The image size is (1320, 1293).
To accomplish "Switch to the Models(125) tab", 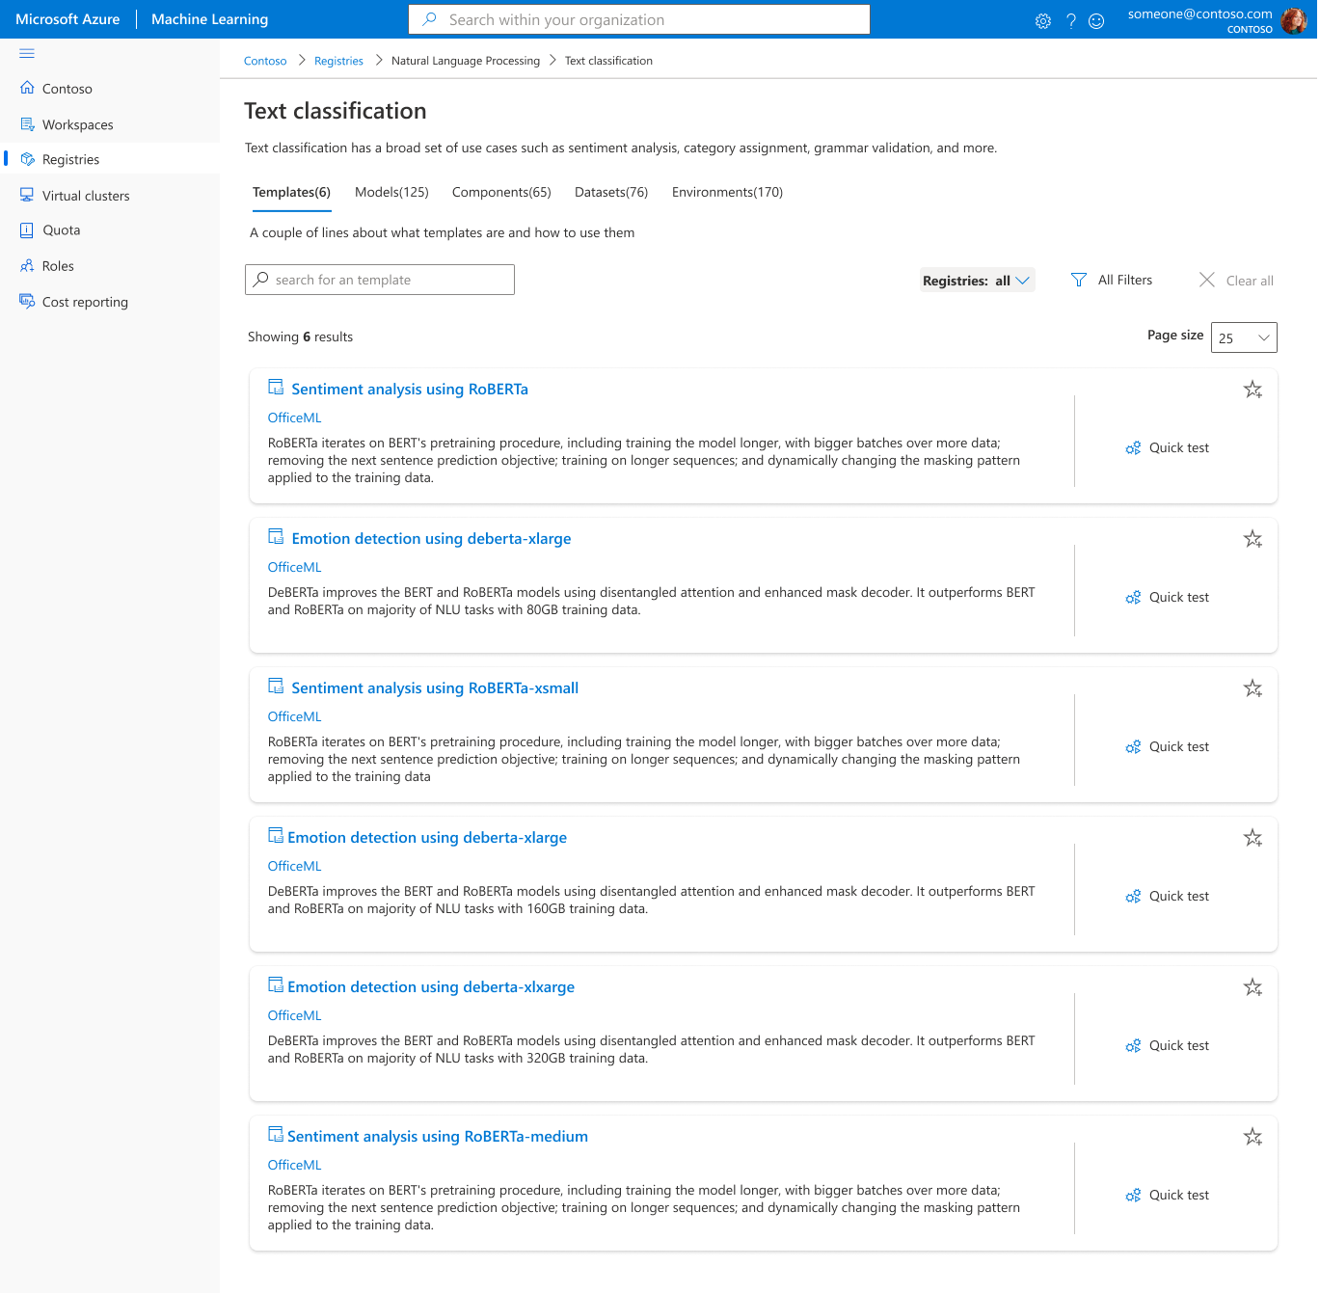I will coord(391,193).
